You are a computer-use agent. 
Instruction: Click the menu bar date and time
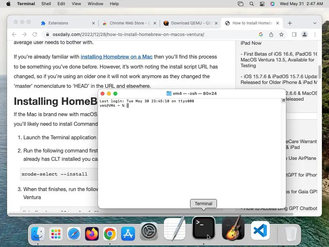point(301,4)
